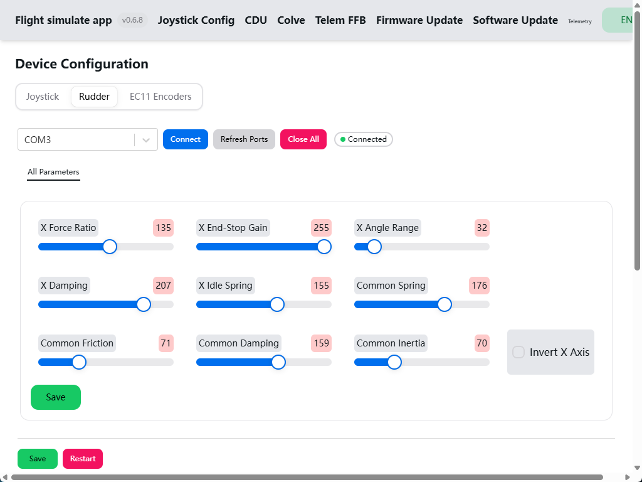Screen dimensions: 642x482
Task: Click the Common Friction value 71
Action: (166, 343)
